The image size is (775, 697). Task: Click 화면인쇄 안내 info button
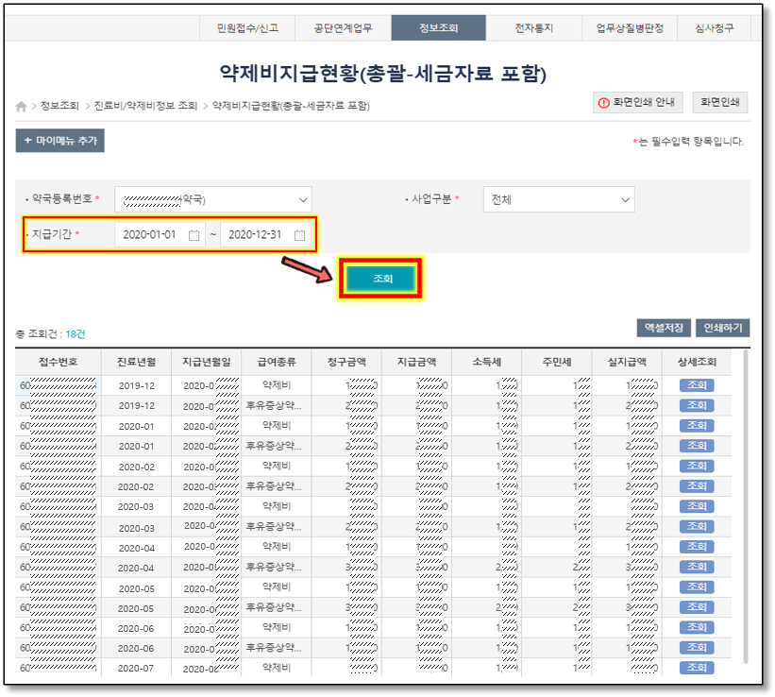click(x=636, y=103)
